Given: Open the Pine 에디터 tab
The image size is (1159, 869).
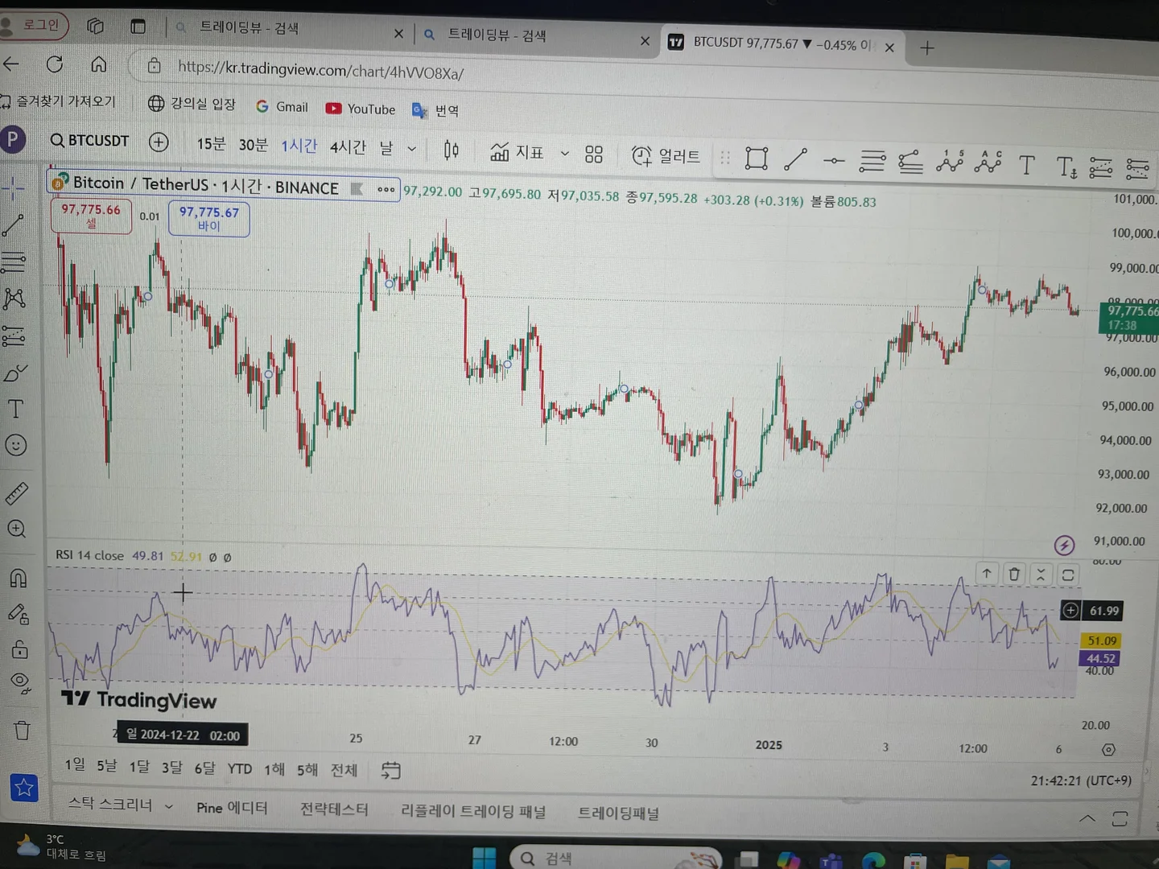Looking at the screenshot, I should tap(232, 808).
